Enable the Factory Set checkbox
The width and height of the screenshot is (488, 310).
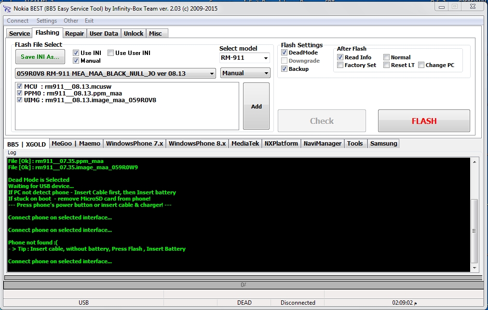(340, 65)
